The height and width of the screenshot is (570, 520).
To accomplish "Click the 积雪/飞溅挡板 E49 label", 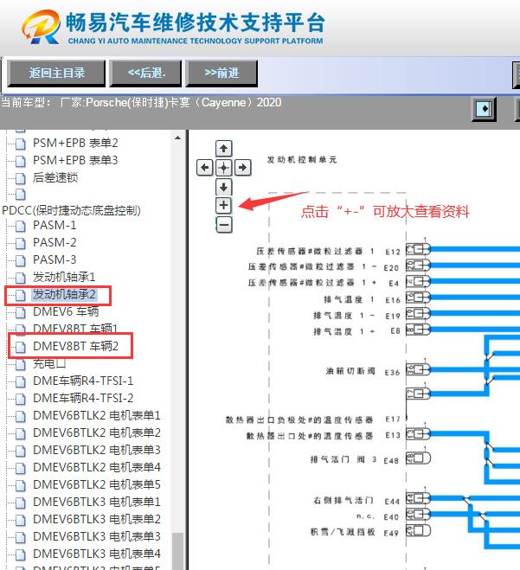I will [x=355, y=532].
